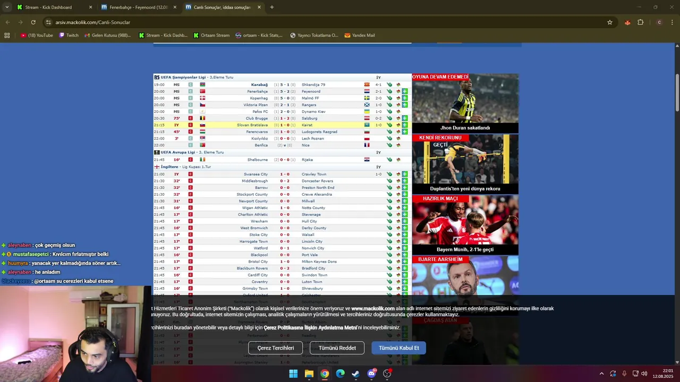
Task: Switch to Fenerbahçe - Feyenoord tab
Action: pyautogui.click(x=138, y=7)
